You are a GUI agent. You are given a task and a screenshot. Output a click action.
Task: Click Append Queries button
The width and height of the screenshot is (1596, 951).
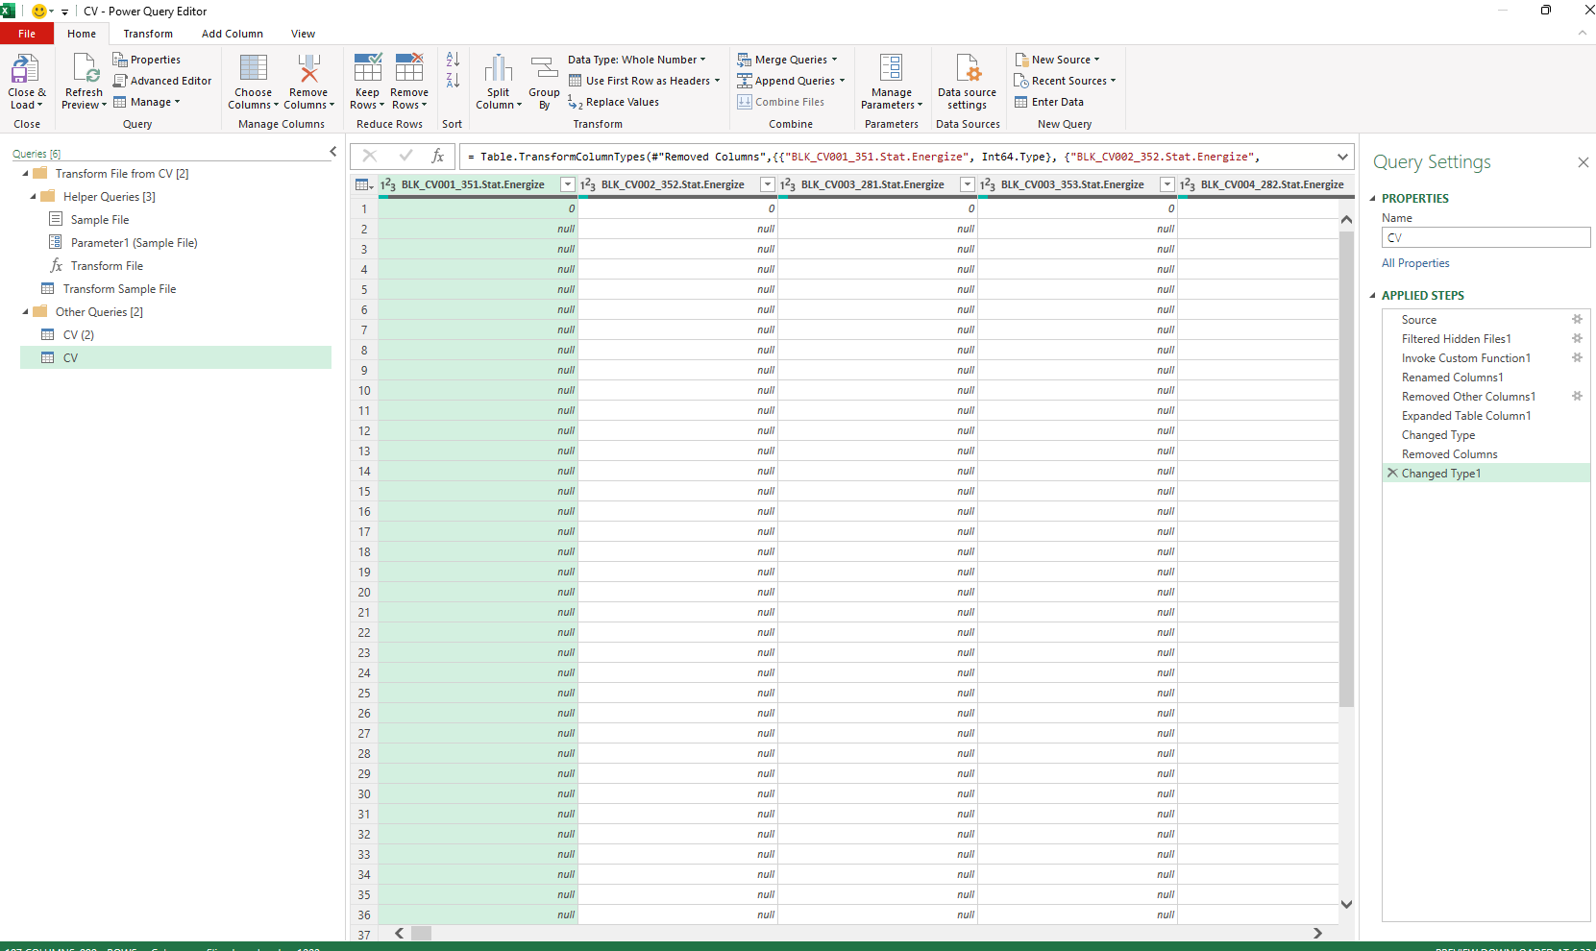(x=791, y=81)
